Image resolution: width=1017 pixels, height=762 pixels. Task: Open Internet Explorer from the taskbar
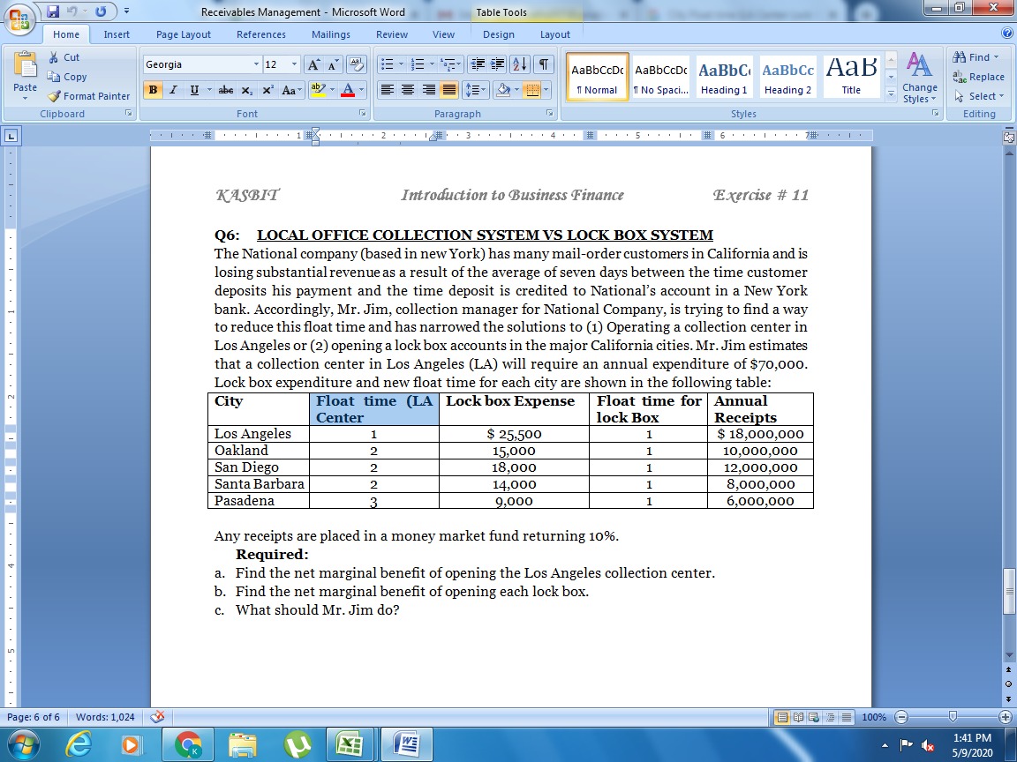(x=79, y=744)
